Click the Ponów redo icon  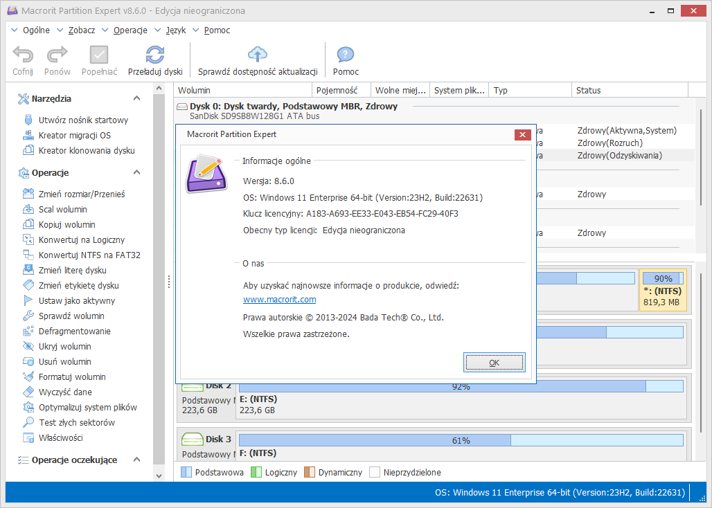57,55
